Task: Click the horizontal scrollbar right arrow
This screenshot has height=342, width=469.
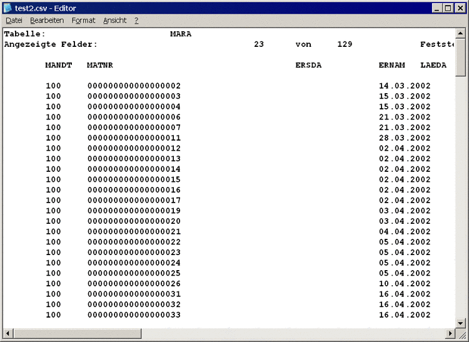Action: [450, 333]
